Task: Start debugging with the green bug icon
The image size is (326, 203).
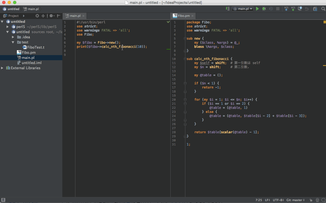Action: (264, 9)
